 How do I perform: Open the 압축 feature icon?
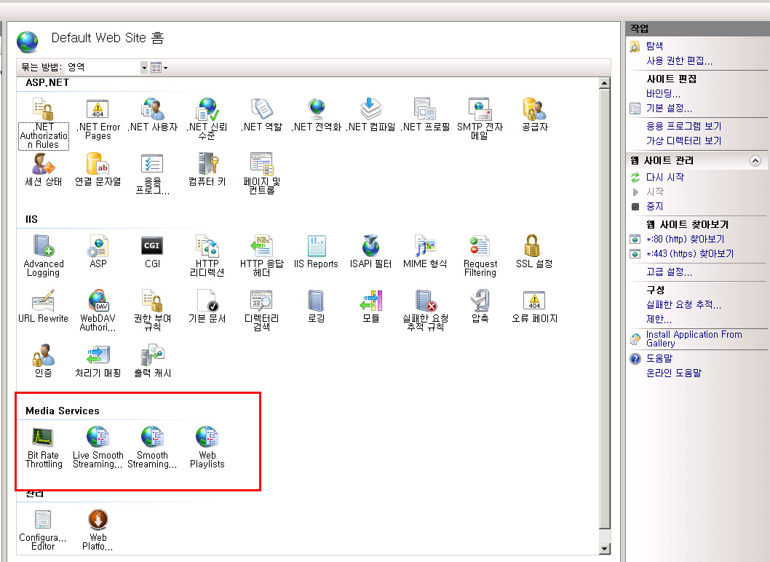[480, 306]
